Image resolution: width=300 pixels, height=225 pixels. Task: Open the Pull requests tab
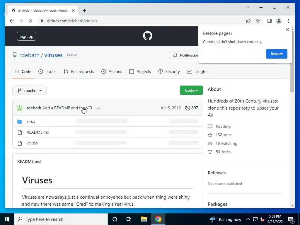[x=79, y=71]
